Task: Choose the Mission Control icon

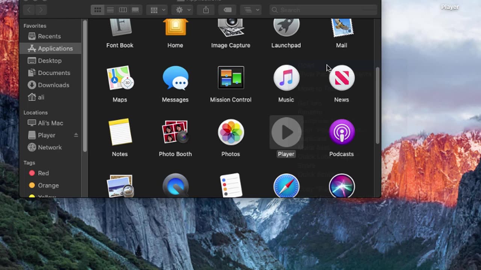Action: [231, 78]
